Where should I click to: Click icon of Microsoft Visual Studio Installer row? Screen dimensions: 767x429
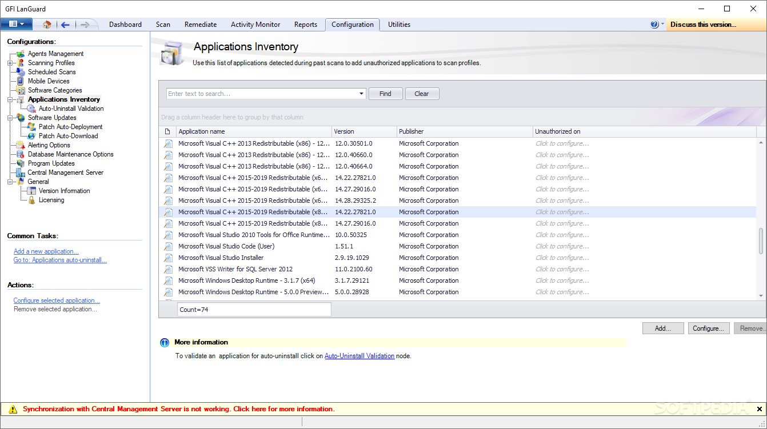tap(168, 258)
